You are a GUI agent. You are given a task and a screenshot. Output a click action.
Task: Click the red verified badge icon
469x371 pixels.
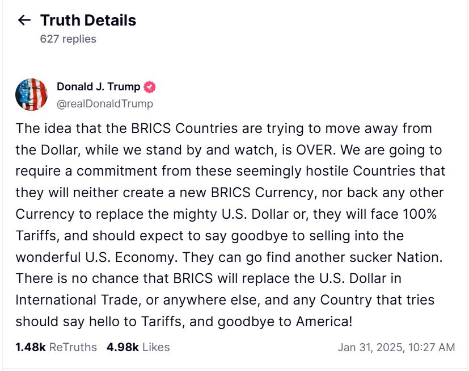pos(150,87)
